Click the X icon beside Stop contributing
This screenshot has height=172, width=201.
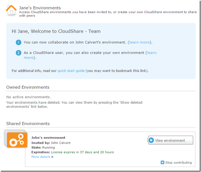click(x=162, y=163)
